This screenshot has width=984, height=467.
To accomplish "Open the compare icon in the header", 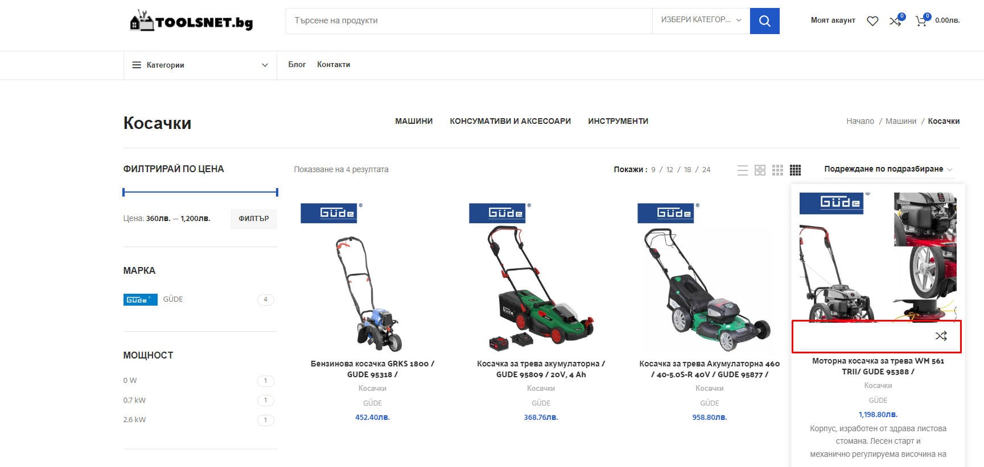I will tap(895, 21).
